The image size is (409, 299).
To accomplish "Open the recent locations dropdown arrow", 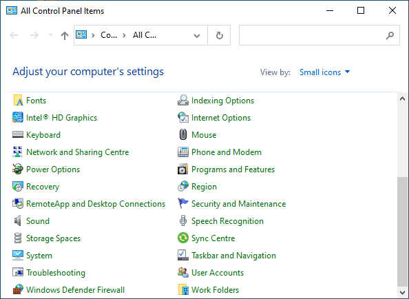I will (50, 34).
